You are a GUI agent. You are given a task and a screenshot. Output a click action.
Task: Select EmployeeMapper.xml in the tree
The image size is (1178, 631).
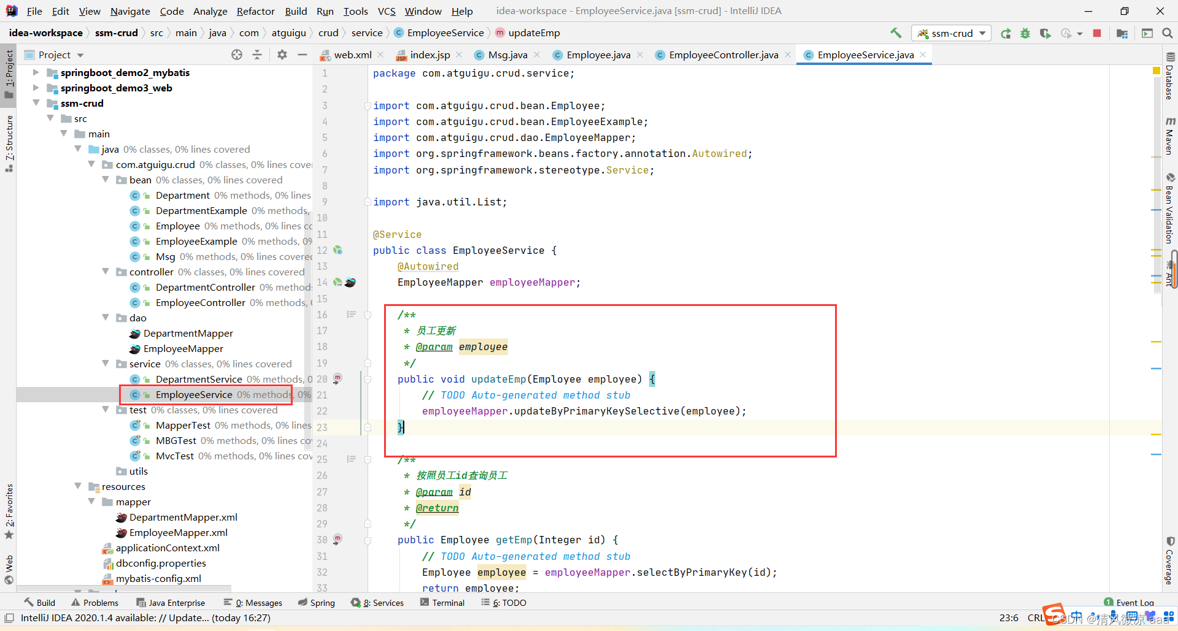pos(179,532)
